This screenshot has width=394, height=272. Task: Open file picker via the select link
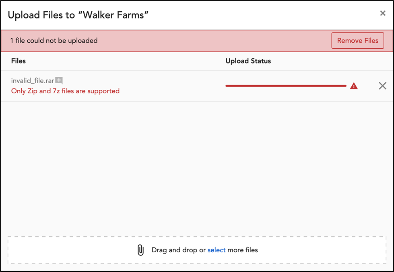(x=216, y=250)
